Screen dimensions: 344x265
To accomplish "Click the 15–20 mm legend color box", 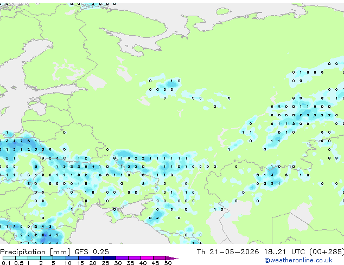I will pyautogui.click(x=84, y=258).
